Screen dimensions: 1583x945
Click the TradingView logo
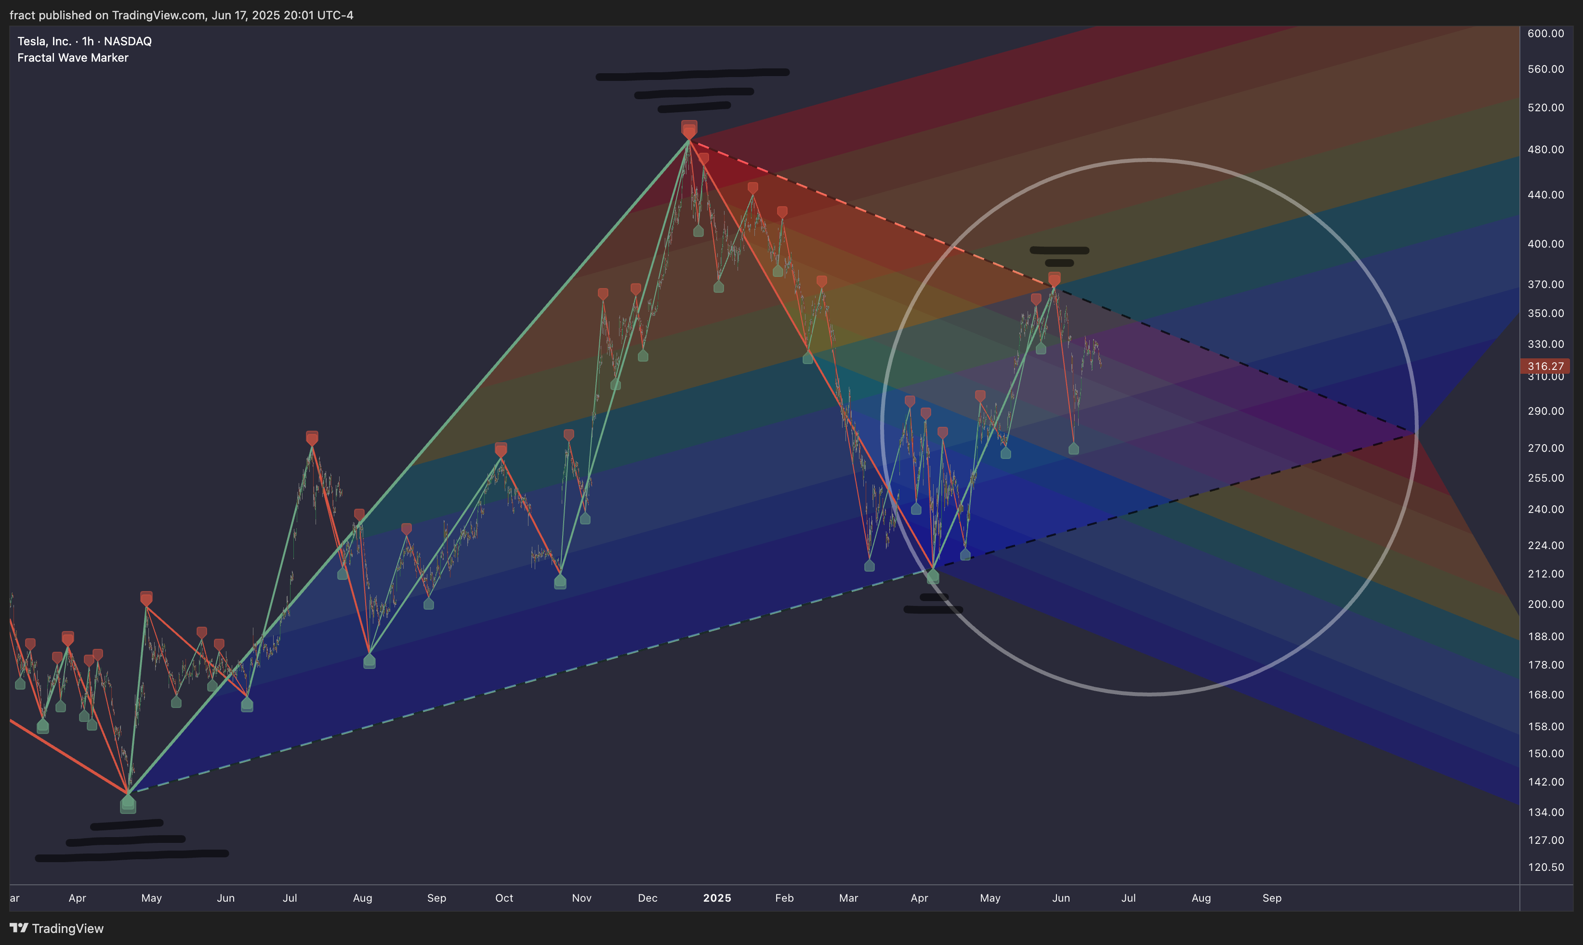point(57,928)
